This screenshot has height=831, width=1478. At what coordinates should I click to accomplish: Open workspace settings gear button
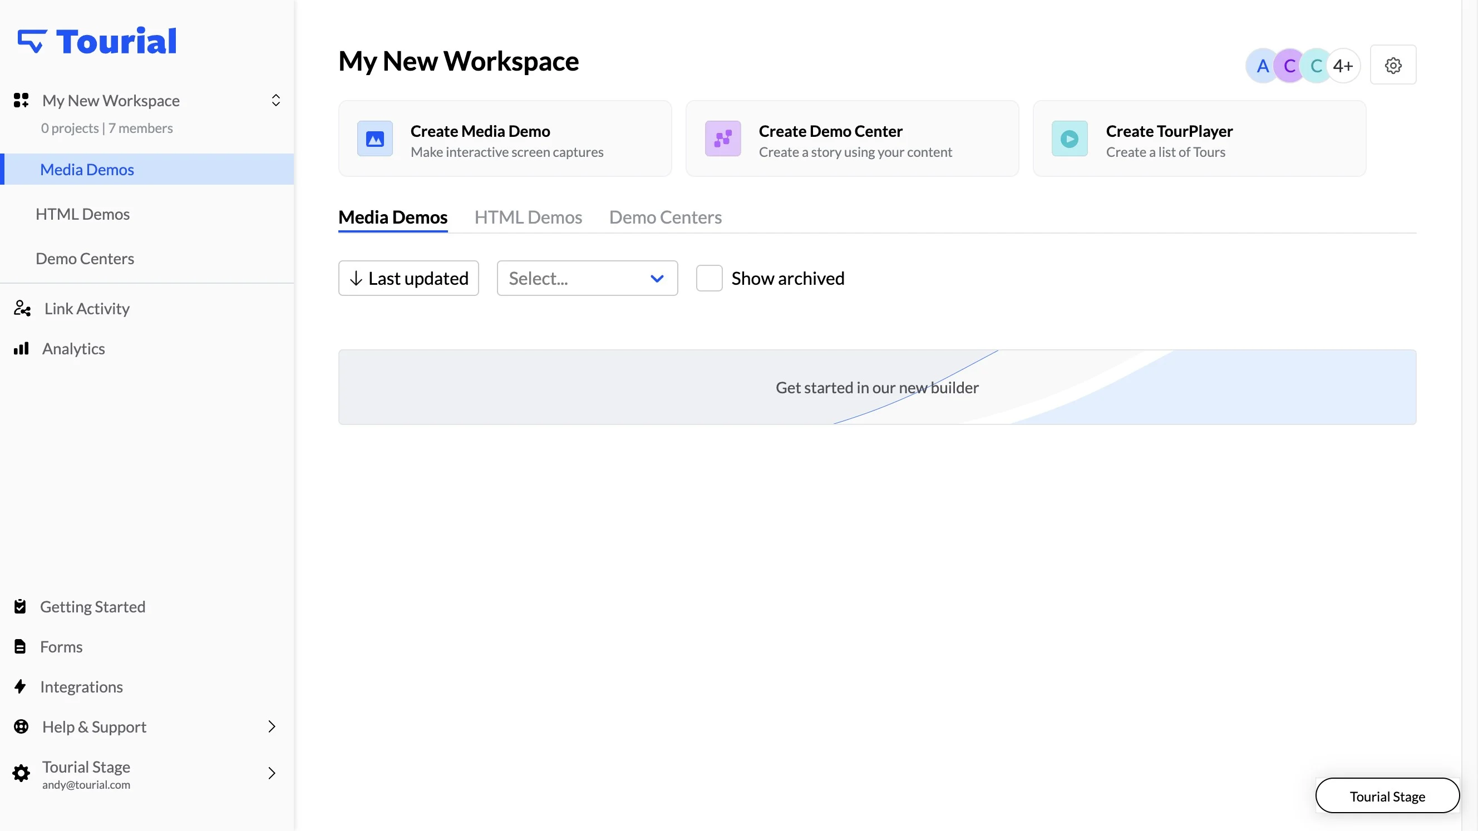[x=1393, y=65]
